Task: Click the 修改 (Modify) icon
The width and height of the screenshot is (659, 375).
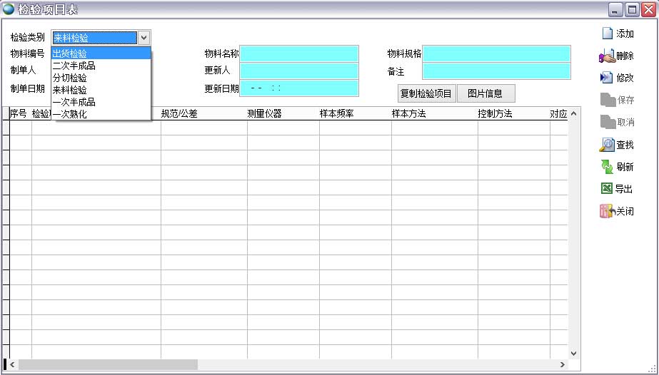Action: pyautogui.click(x=607, y=78)
